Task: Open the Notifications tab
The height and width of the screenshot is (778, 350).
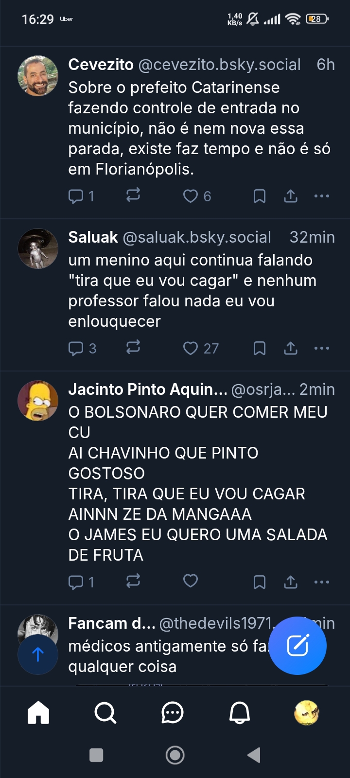Action: [239, 713]
